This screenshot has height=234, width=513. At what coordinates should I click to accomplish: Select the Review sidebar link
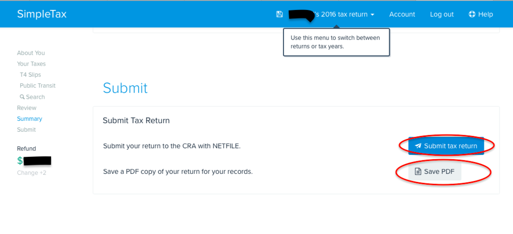[27, 108]
